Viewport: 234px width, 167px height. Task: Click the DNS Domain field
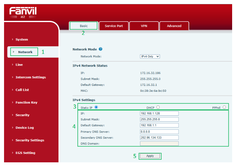[159, 144]
